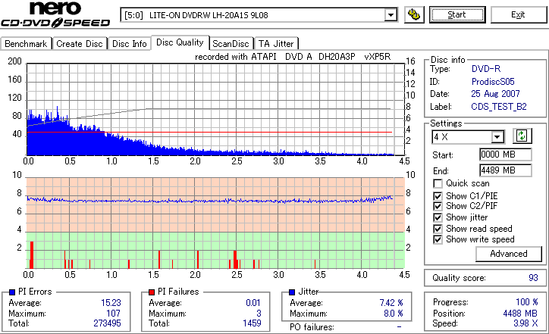Image resolution: width=549 pixels, height=334 pixels.
Task: Click the red PI Failures legend square
Action: pos(152,292)
